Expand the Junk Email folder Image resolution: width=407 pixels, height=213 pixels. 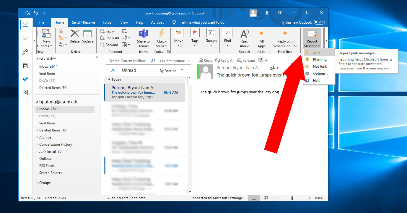37,152
